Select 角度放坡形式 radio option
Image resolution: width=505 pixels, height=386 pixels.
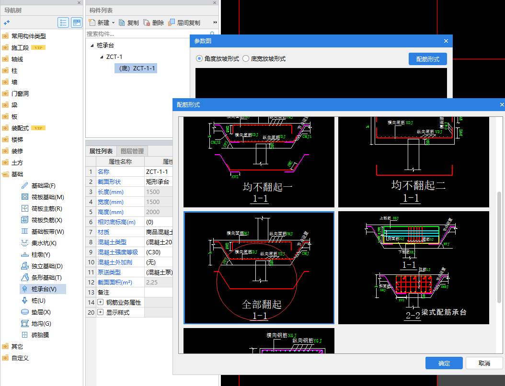click(199, 58)
